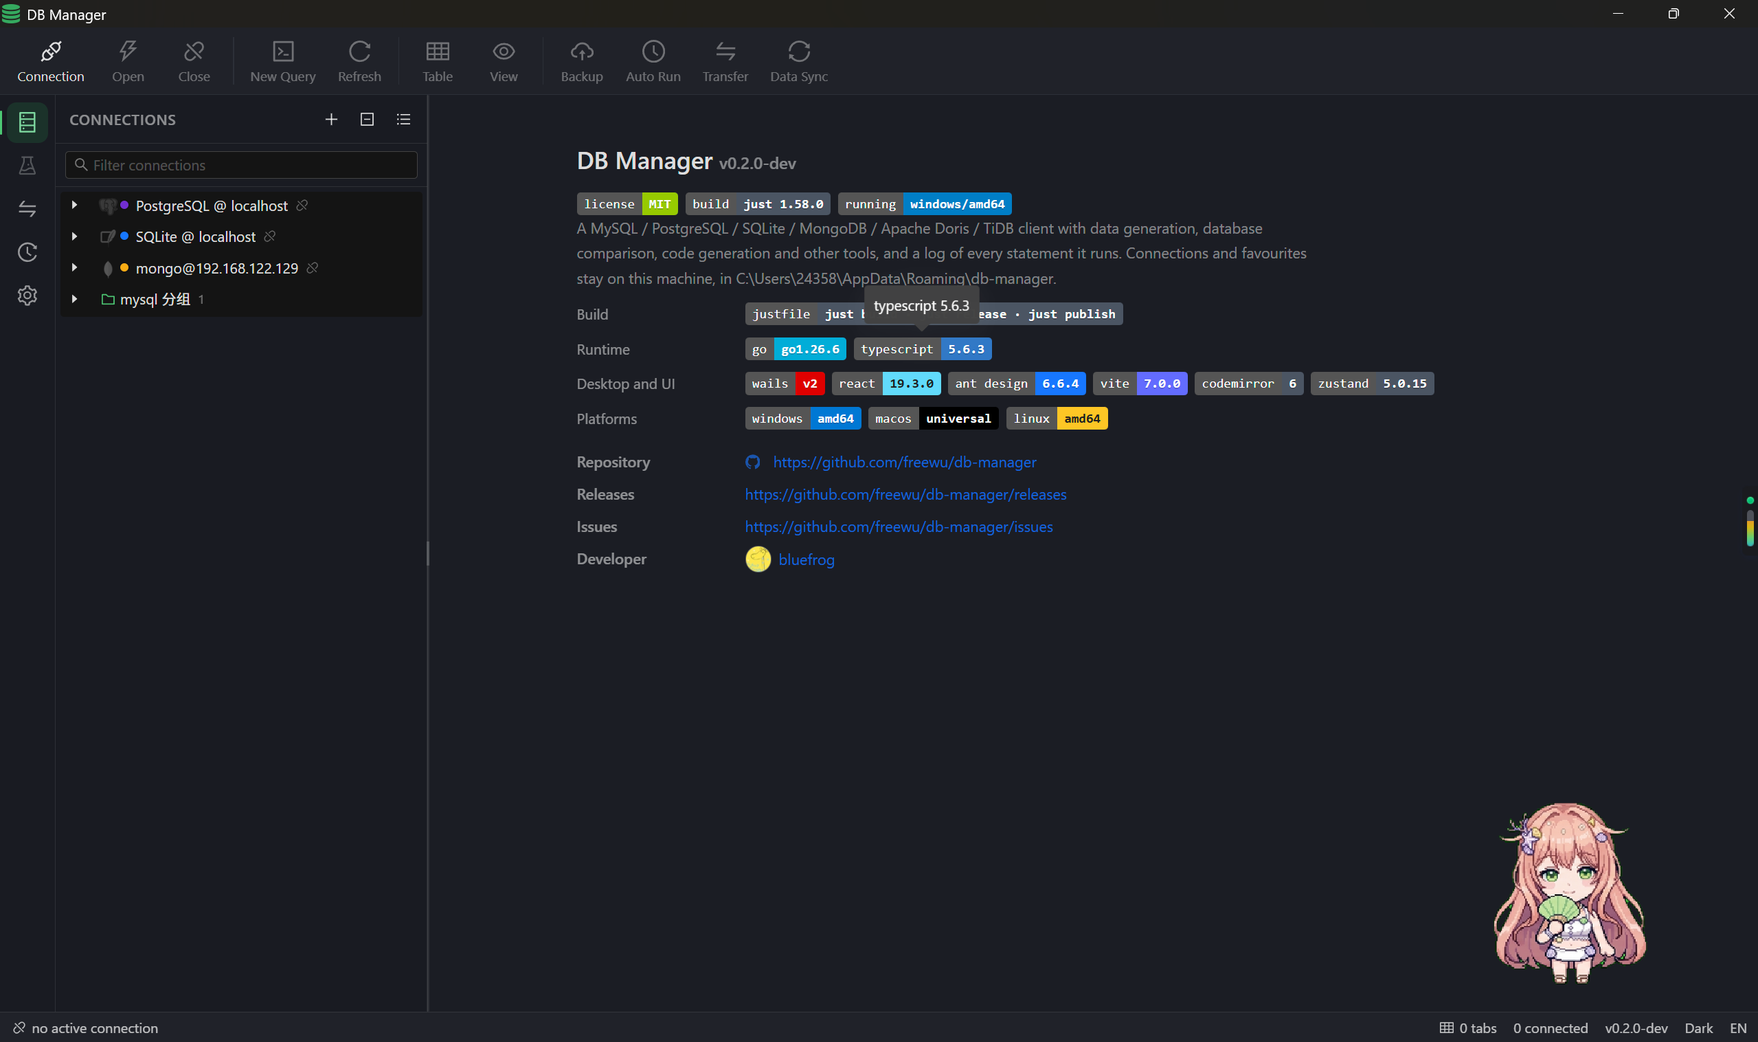Click the 0 tabs status bar entry
The image size is (1758, 1042).
click(x=1468, y=1028)
